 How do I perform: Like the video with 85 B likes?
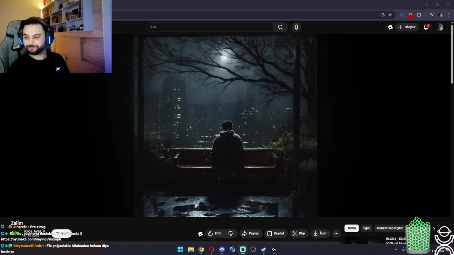tap(215, 233)
